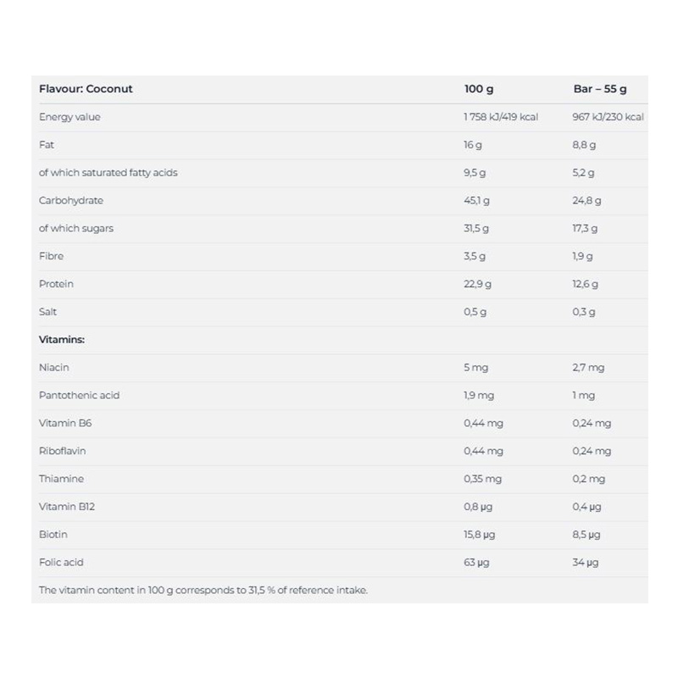The width and height of the screenshot is (678, 678).
Task: Click the vitamin reference intake footnote
Action: click(203, 590)
